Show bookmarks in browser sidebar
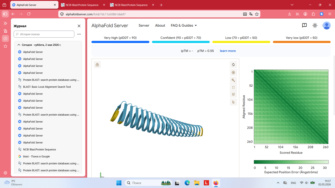335x188 pixels. 5,46
